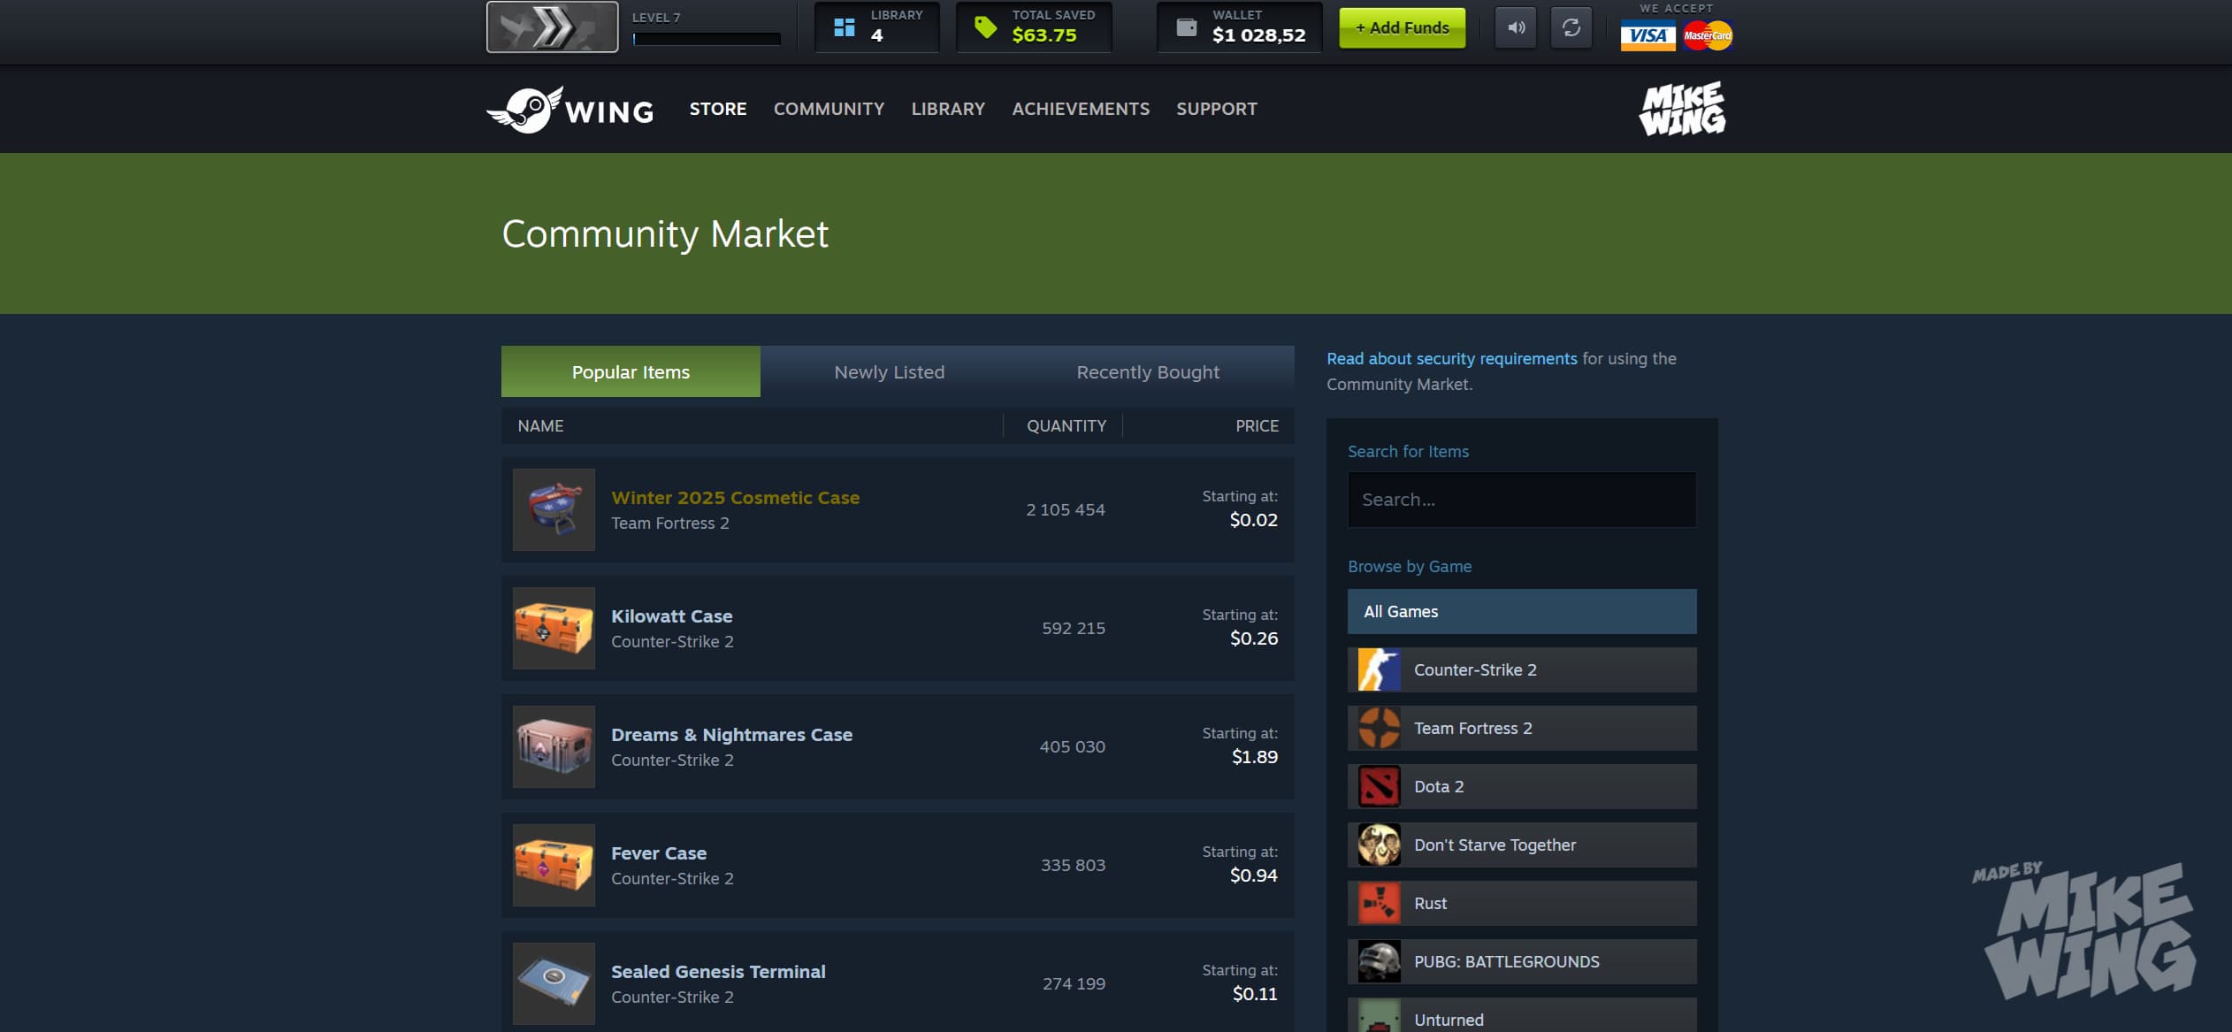2232x1032 pixels.
Task: Open the Counter-Strike 2 game icon
Action: 1380,669
